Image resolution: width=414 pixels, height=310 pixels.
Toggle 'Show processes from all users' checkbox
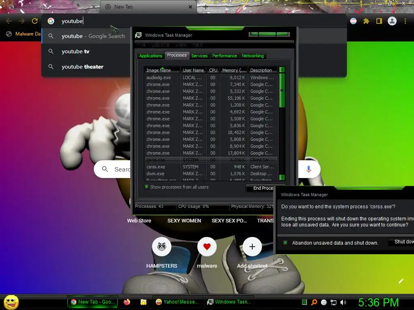[x=146, y=186]
